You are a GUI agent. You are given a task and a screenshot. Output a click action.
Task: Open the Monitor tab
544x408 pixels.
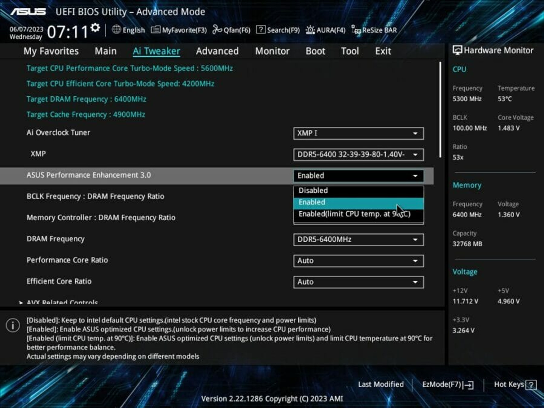[272, 51]
